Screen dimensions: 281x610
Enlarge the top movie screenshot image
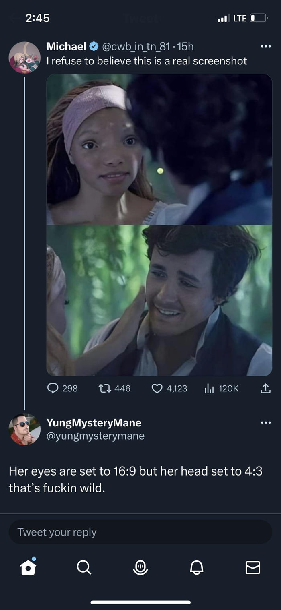[159, 149]
